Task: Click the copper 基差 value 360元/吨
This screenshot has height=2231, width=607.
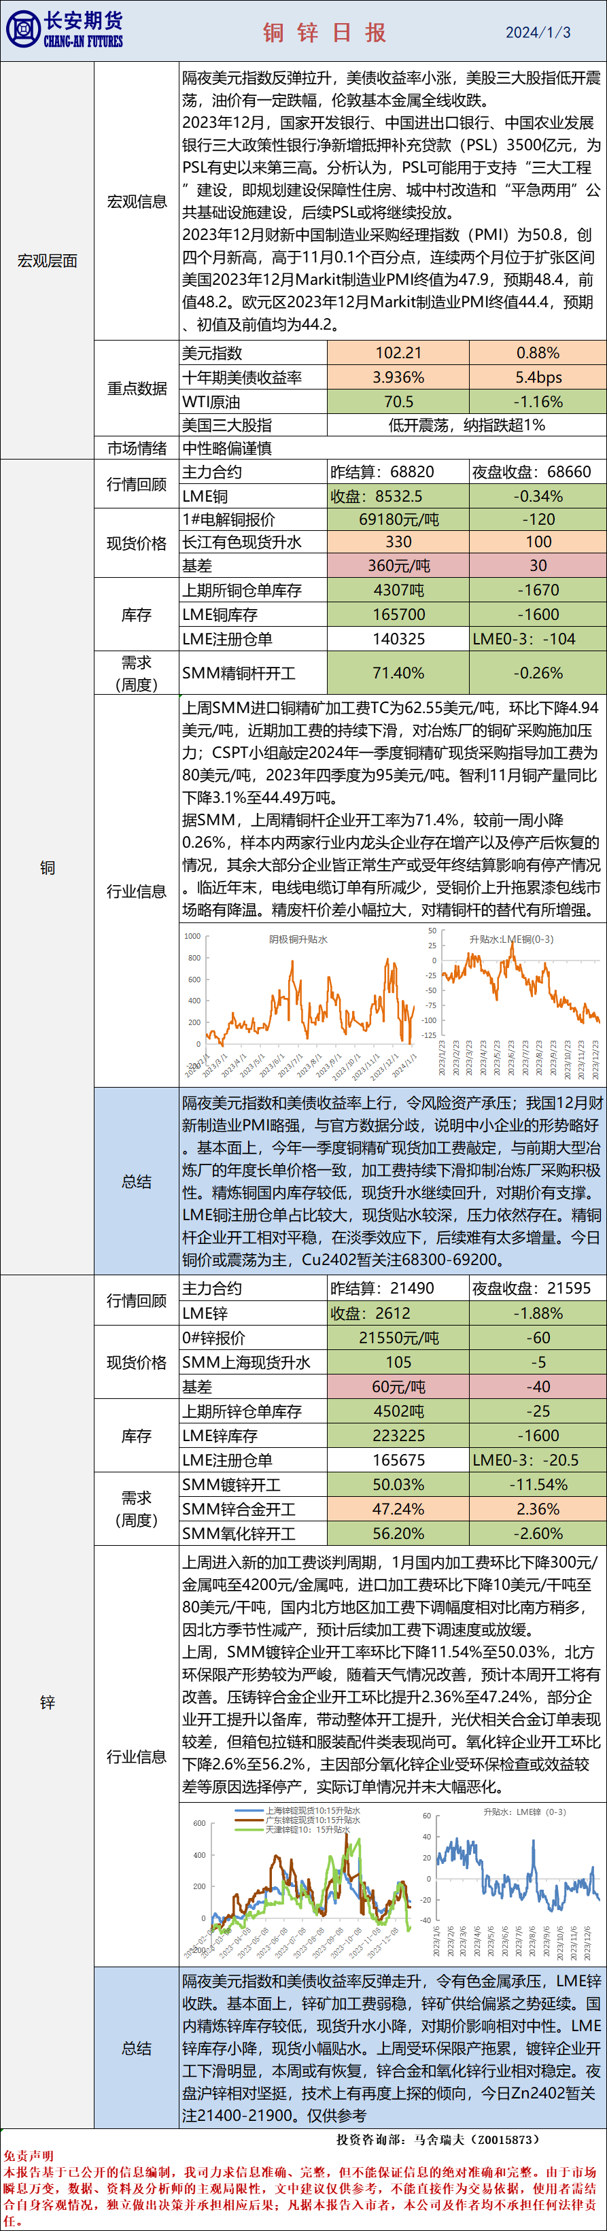Action: tap(398, 566)
